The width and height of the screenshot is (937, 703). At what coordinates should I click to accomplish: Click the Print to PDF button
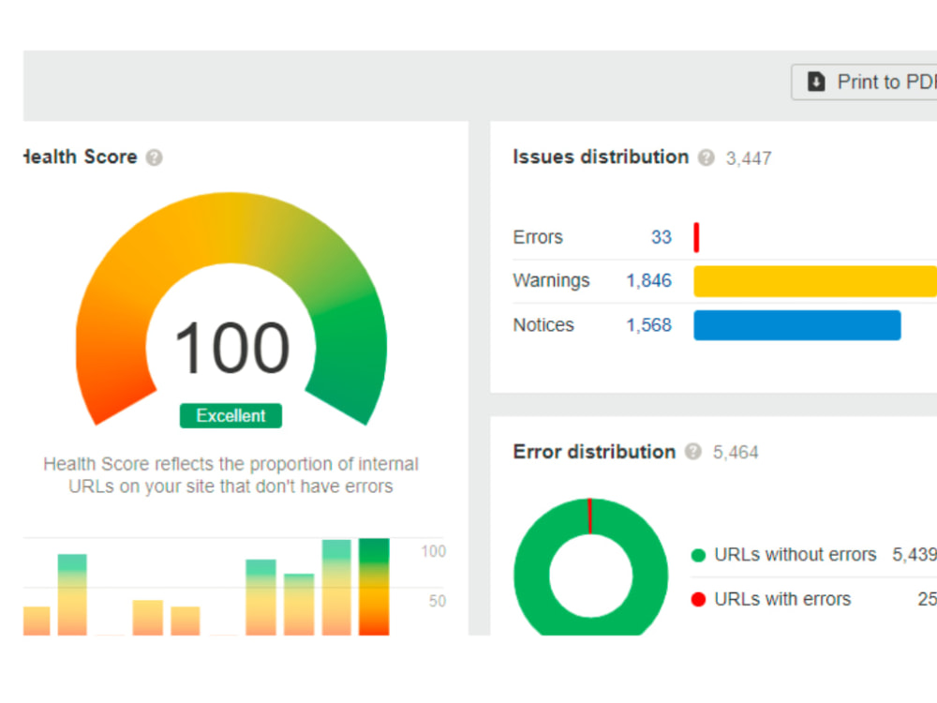pos(864,82)
